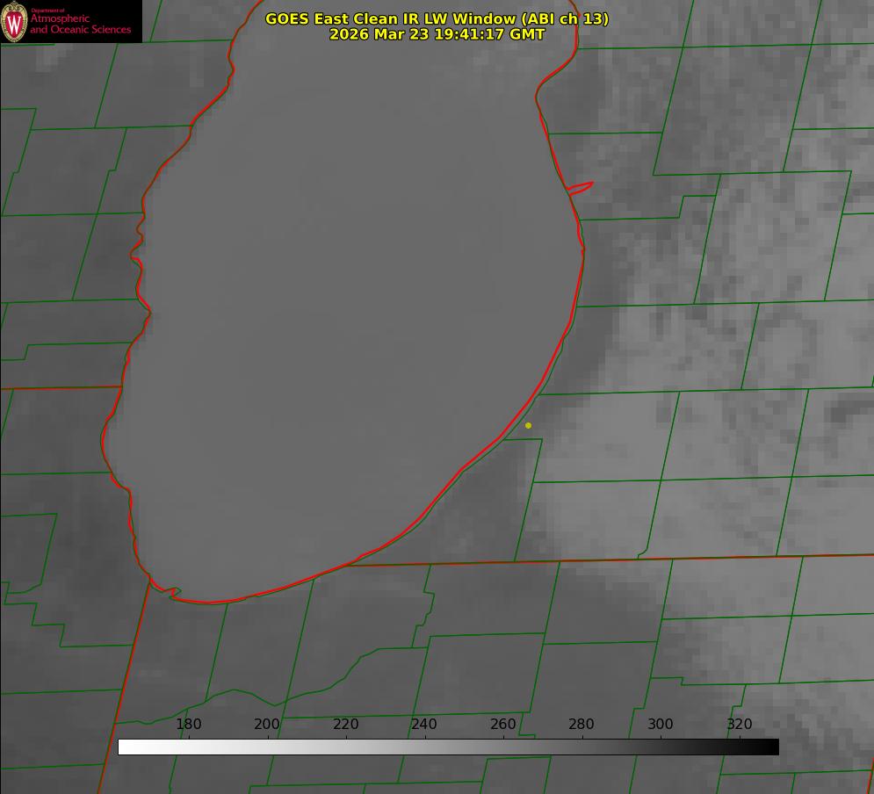The width and height of the screenshot is (874, 794).
Task: Click the yellow dot marker near the lakeshore
Action: 528,425
